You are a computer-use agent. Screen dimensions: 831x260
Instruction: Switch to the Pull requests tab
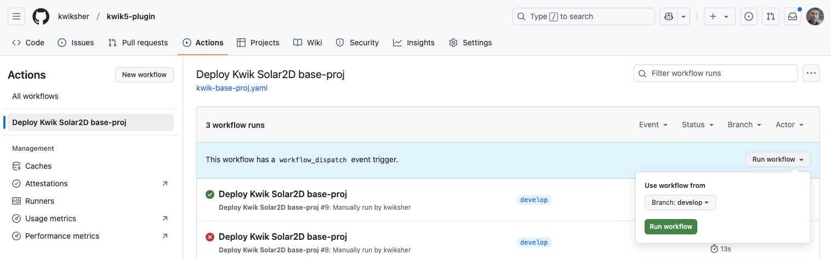click(138, 43)
